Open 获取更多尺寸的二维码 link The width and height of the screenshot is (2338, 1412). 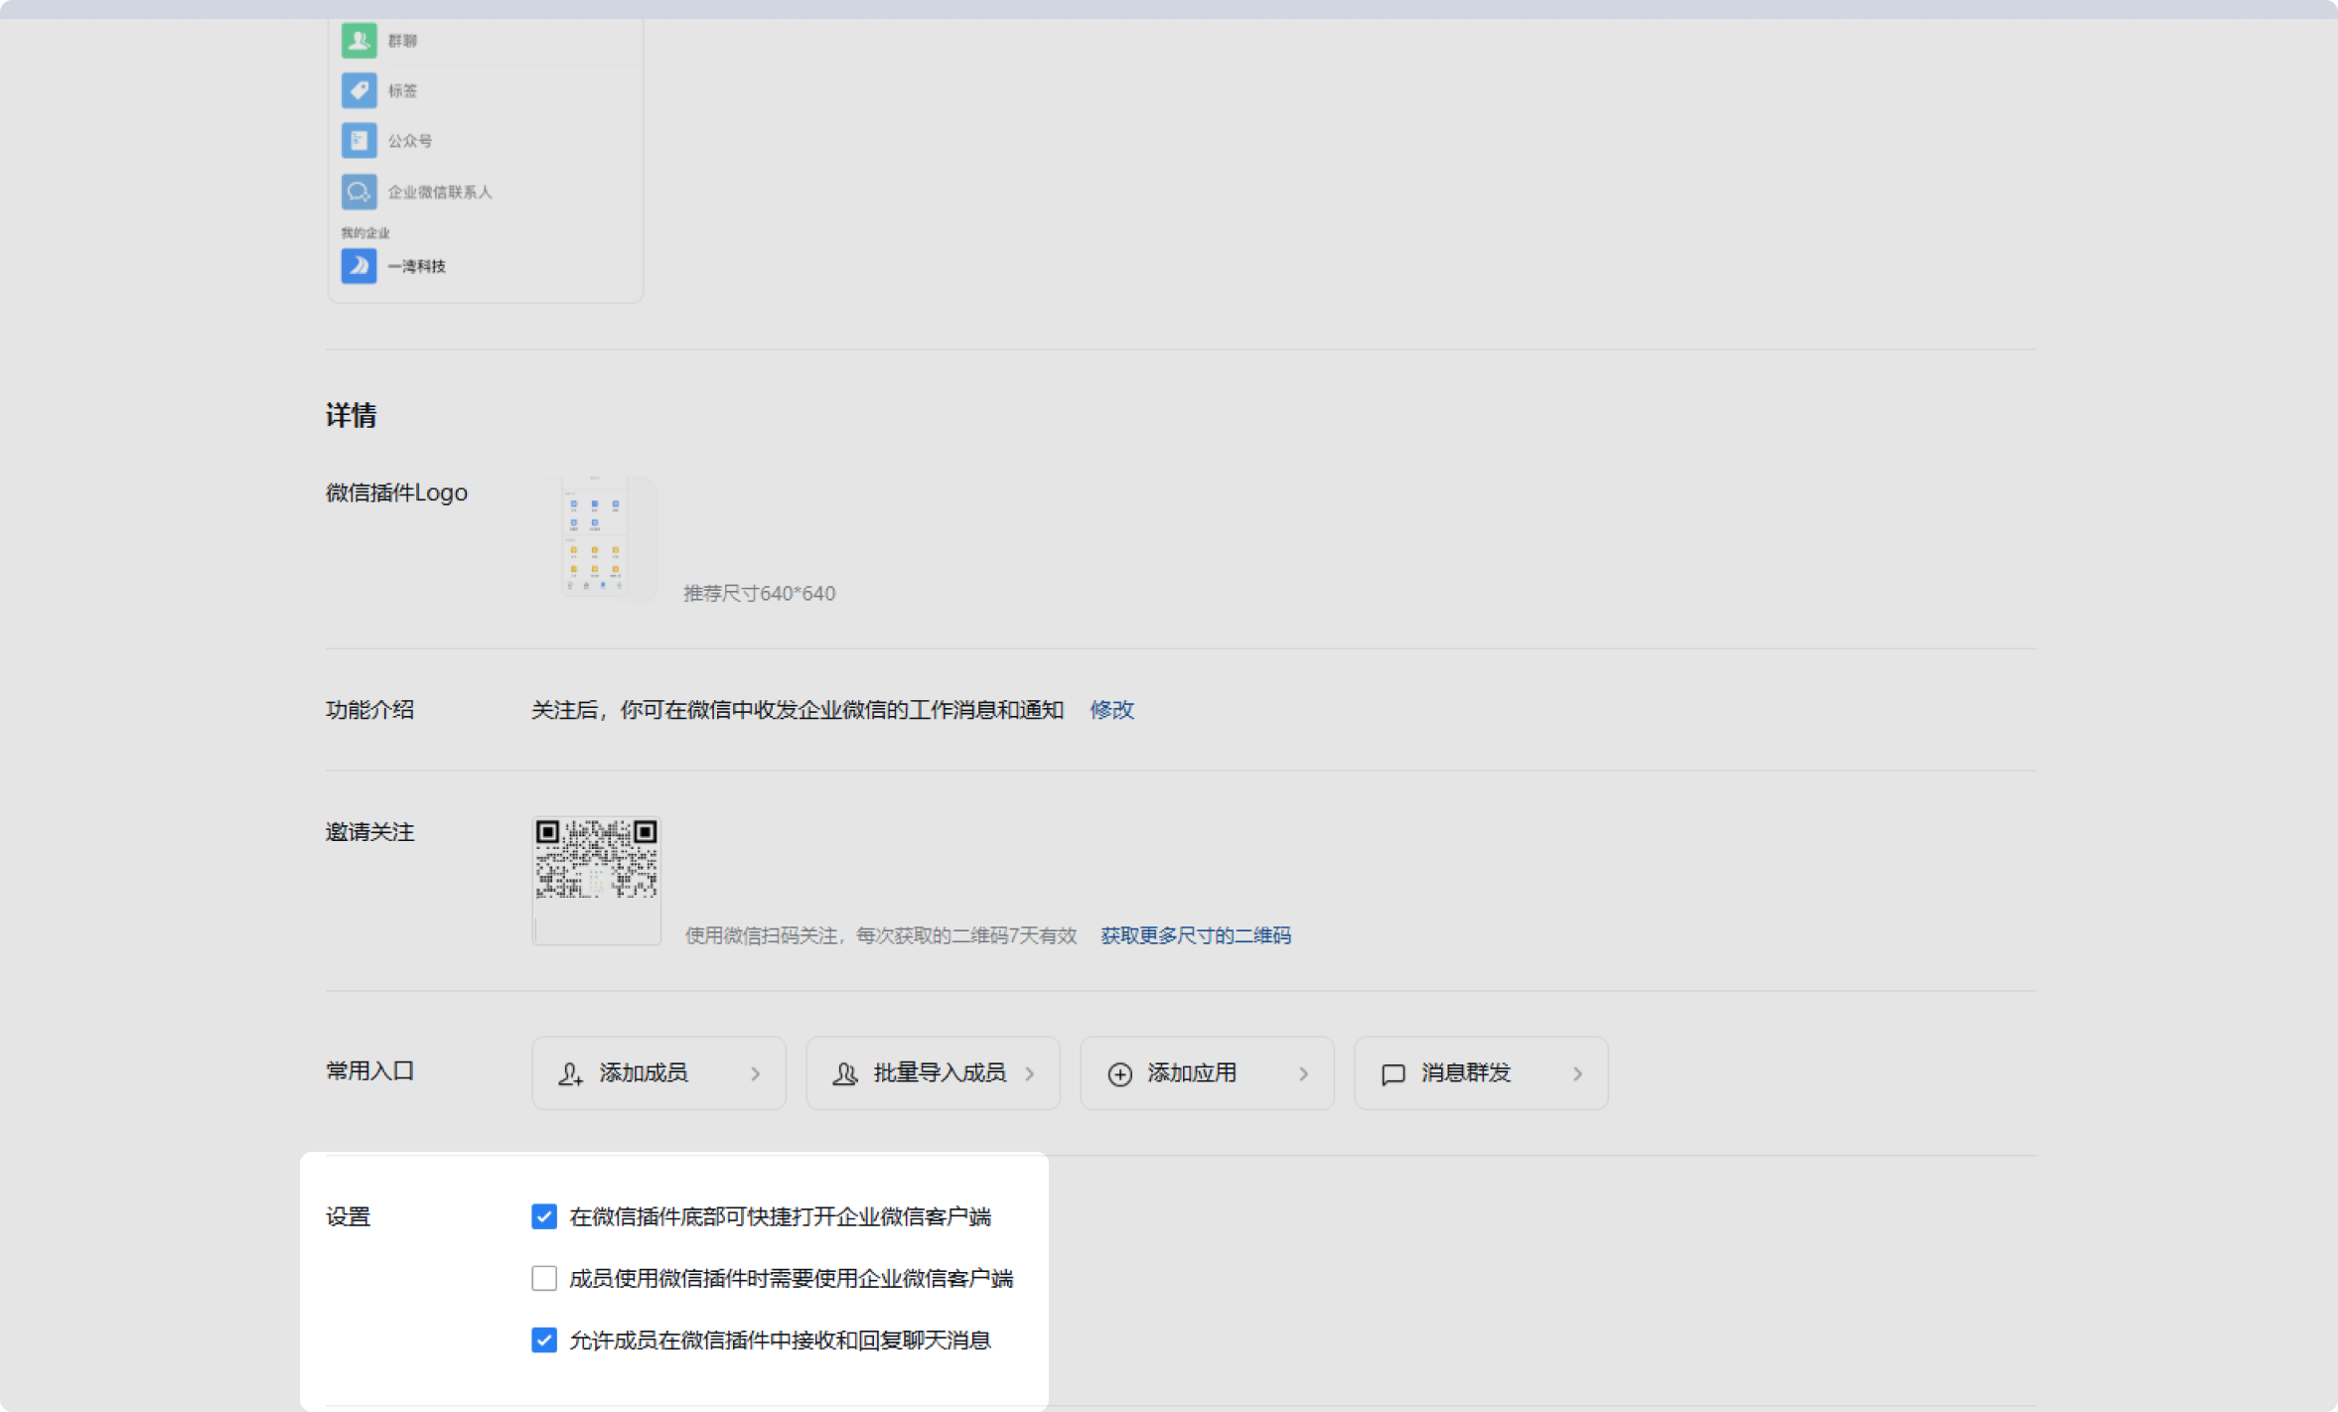click(1196, 935)
